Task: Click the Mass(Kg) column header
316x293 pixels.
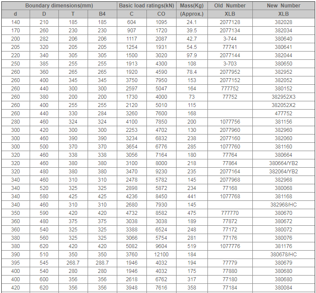Action: [192, 6]
